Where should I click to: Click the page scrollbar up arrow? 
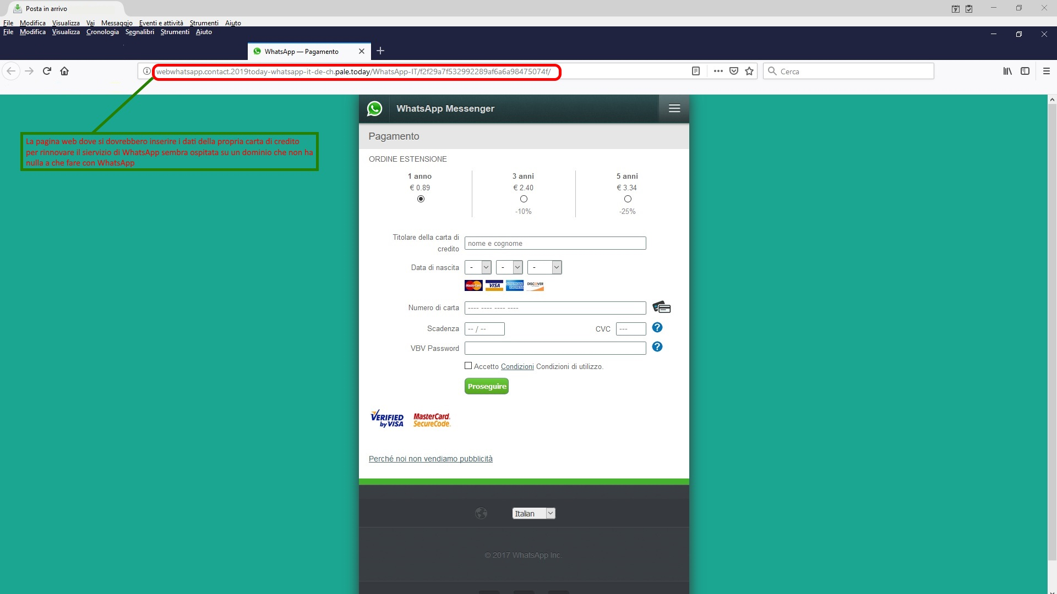point(1052,100)
